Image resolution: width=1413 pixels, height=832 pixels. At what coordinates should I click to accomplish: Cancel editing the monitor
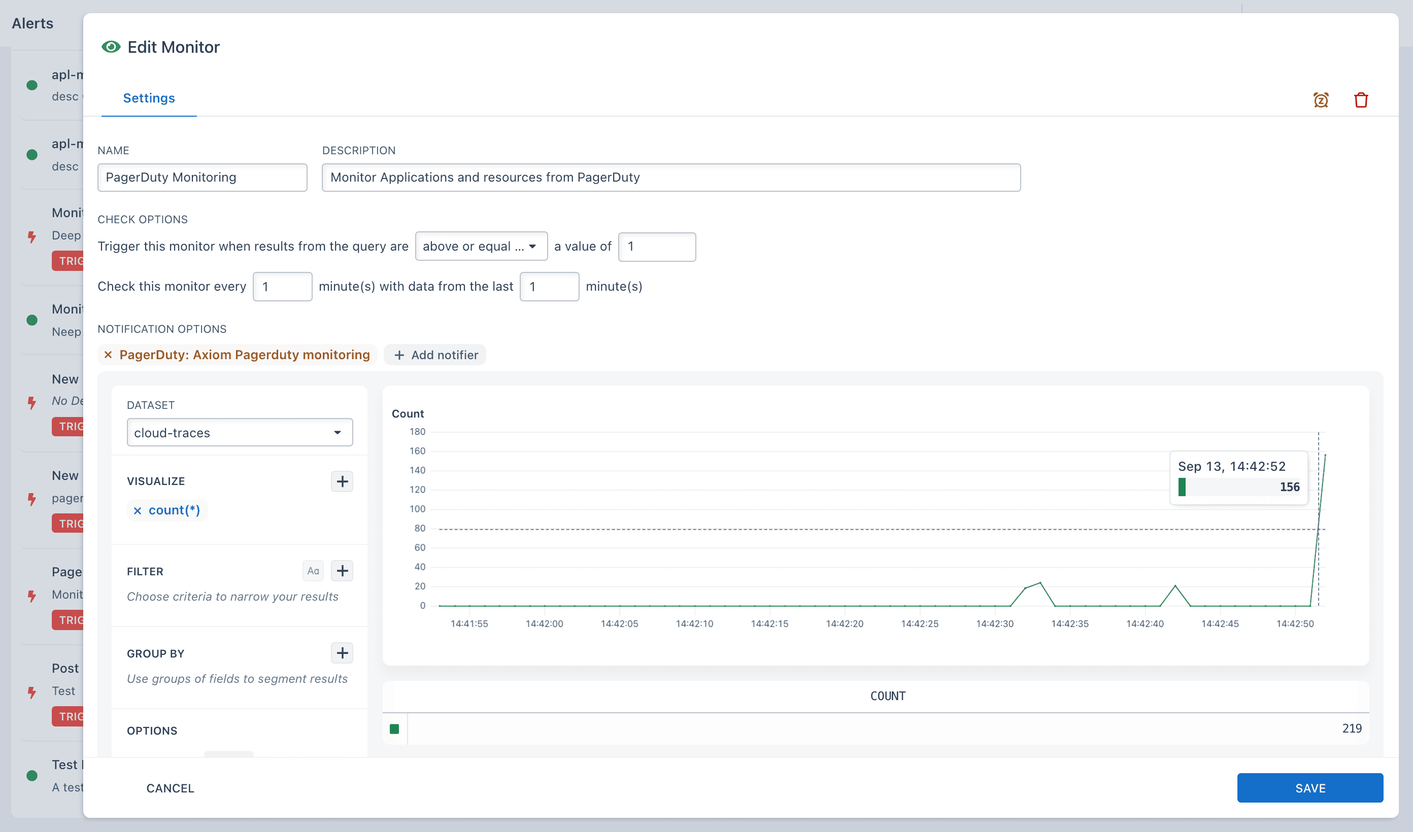click(x=170, y=788)
